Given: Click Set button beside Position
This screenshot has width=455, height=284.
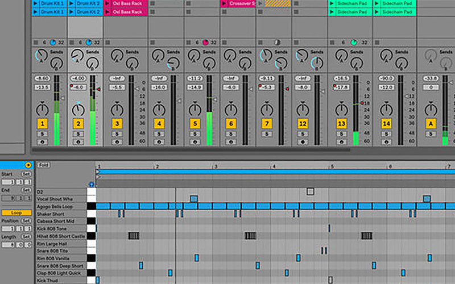Looking at the screenshot, I should pos(26,220).
